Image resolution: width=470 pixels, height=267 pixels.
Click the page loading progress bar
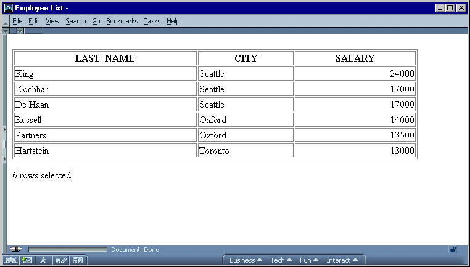coord(67,250)
